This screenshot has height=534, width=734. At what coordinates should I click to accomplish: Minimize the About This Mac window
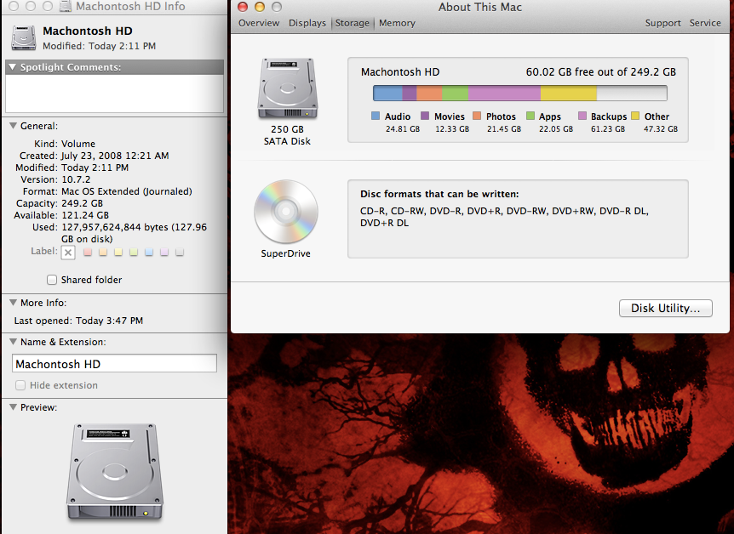coord(260,7)
